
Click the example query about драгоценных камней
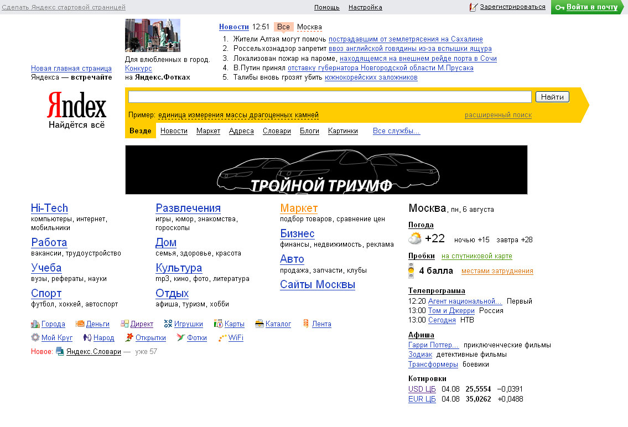[x=238, y=115]
